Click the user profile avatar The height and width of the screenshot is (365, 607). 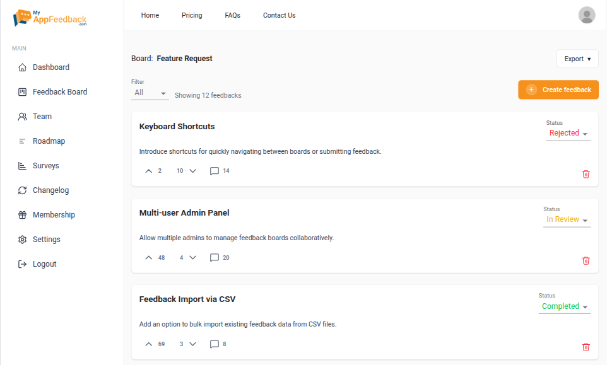pyautogui.click(x=586, y=14)
